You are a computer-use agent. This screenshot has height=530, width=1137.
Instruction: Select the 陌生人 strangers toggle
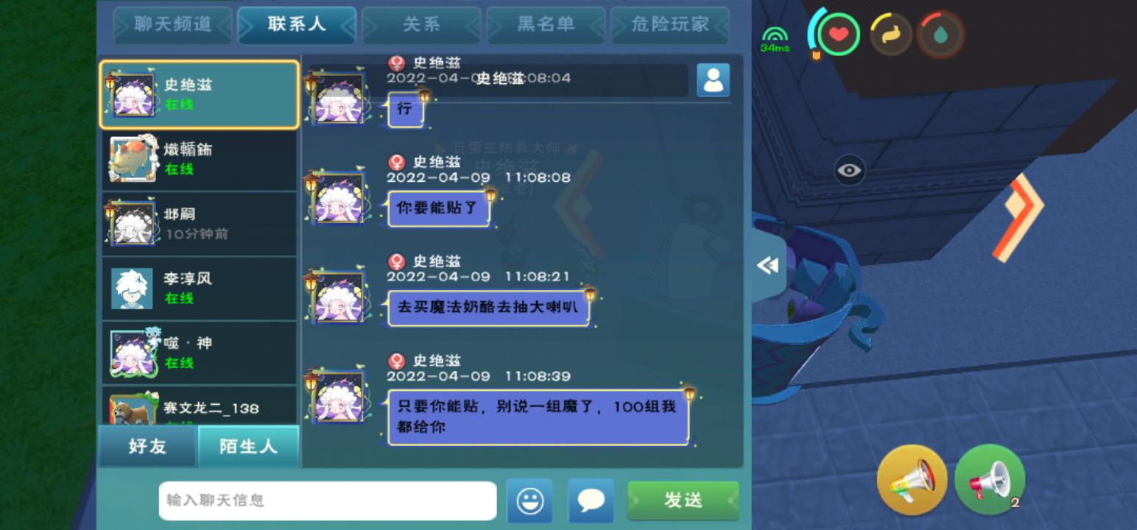(248, 446)
